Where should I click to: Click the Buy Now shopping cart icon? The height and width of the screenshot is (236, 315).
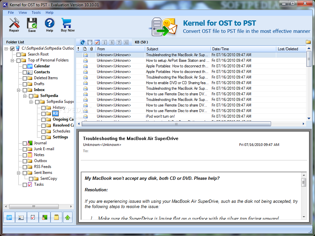[68, 25]
